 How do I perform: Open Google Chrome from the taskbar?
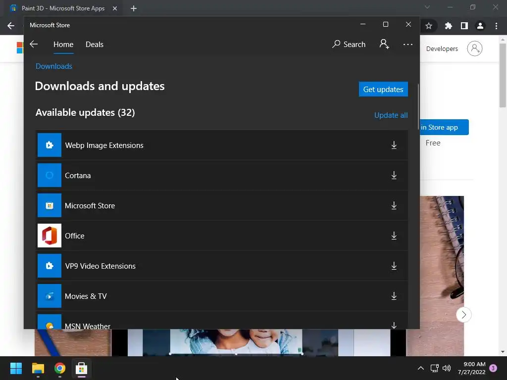click(x=60, y=368)
